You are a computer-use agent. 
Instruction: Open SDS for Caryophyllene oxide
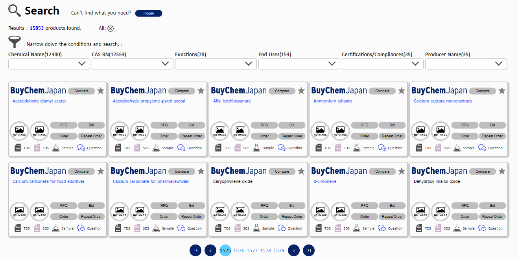(238, 228)
